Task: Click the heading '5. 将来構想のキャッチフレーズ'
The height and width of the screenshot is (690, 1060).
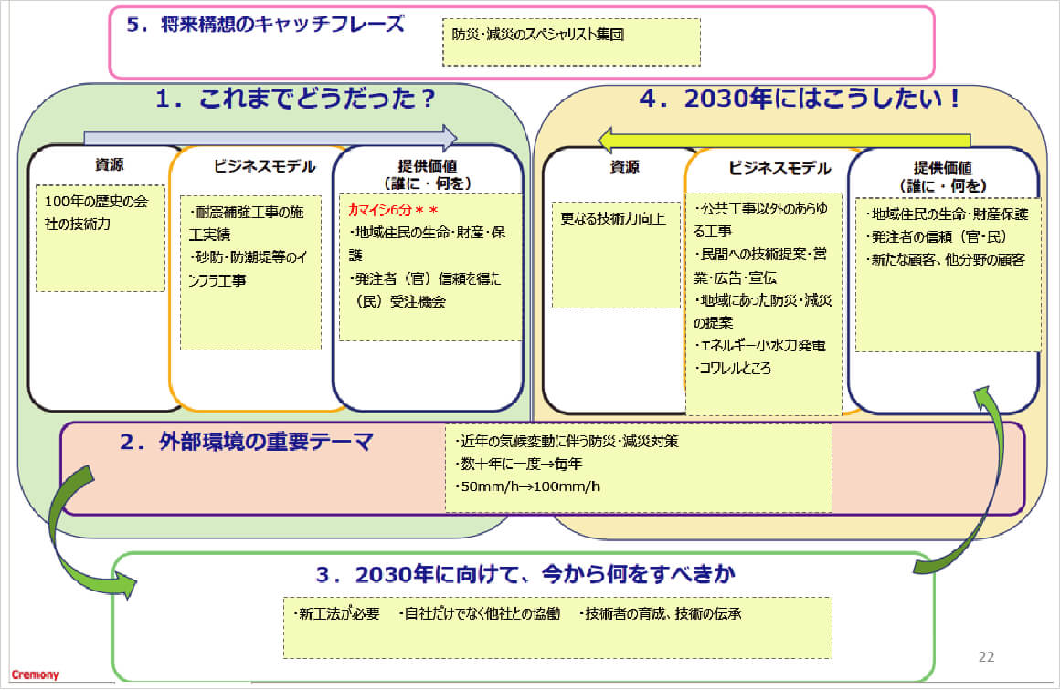Action: (x=266, y=25)
